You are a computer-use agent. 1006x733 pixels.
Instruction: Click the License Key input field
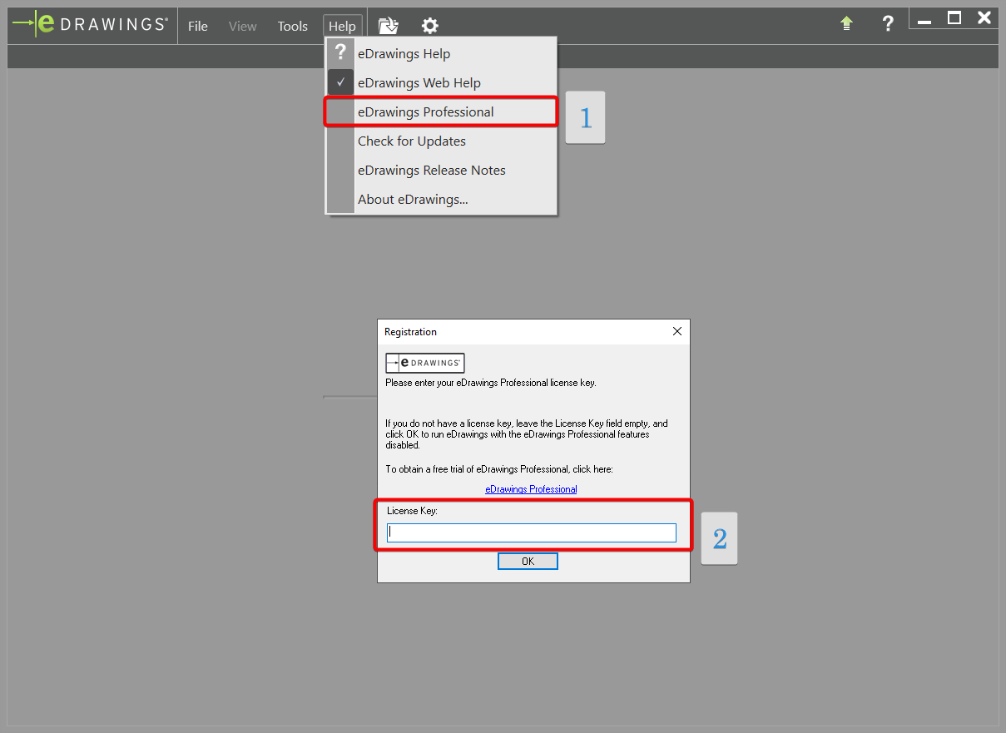point(532,532)
